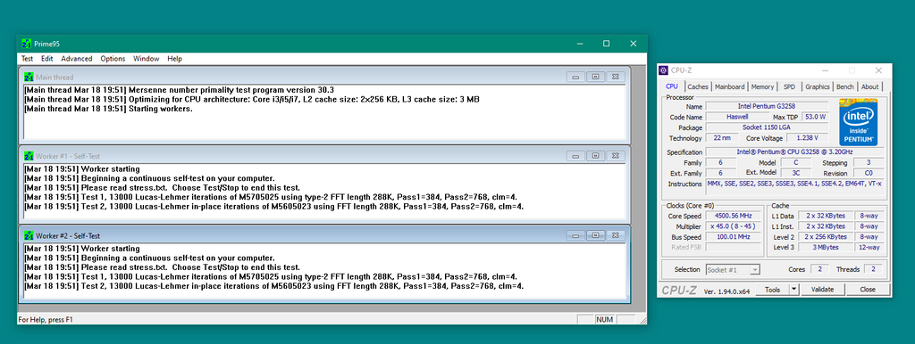
Task: Click the Threads value in CPU-Z
Action: point(873,269)
